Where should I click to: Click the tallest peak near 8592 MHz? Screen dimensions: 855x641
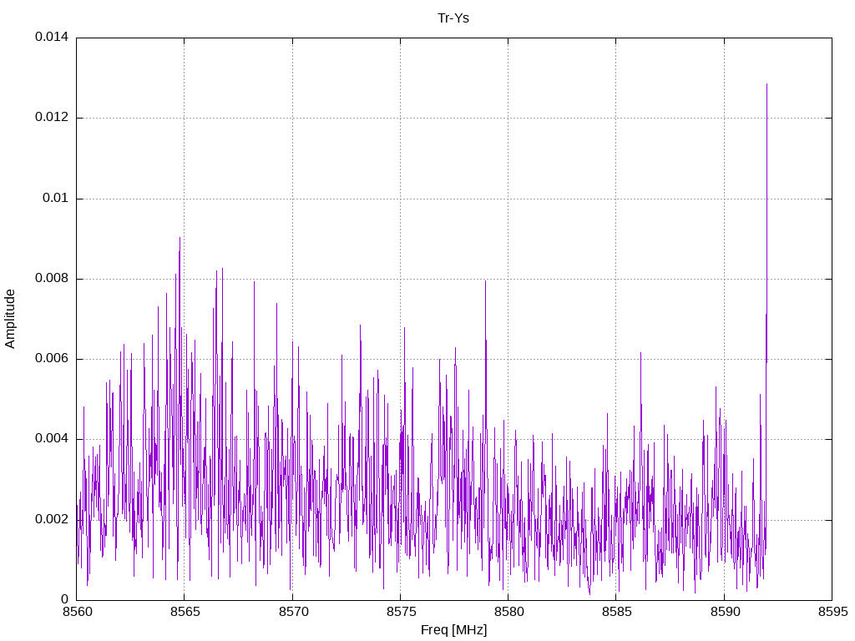point(766,84)
